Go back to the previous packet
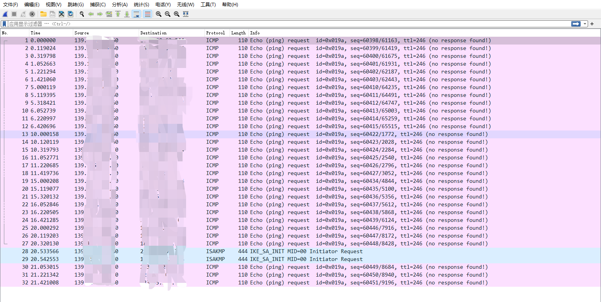 tap(91, 14)
